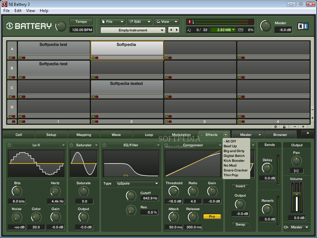
Task: Click the red indicator on row D header
Action: (13, 117)
